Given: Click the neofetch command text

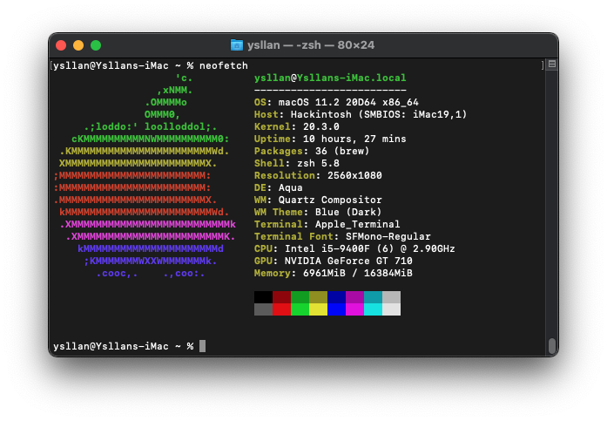Looking at the screenshot, I should click(x=224, y=66).
